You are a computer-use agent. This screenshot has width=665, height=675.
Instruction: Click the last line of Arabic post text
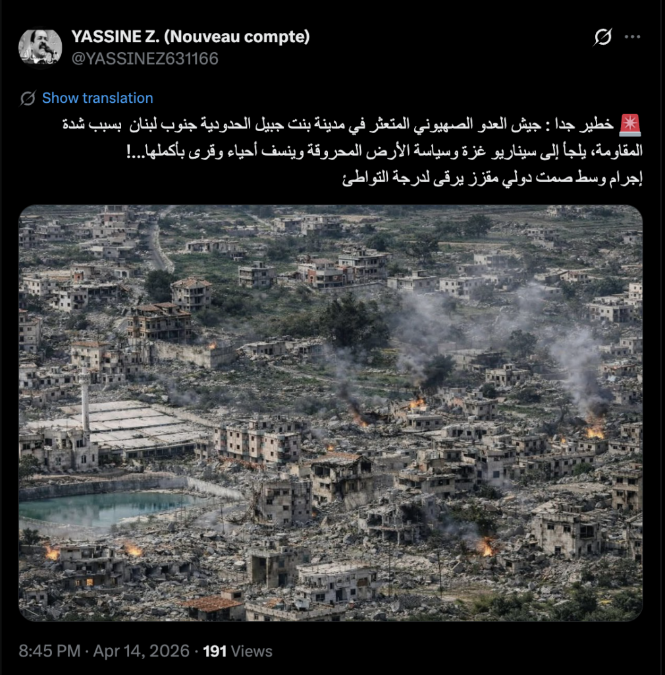click(492, 178)
